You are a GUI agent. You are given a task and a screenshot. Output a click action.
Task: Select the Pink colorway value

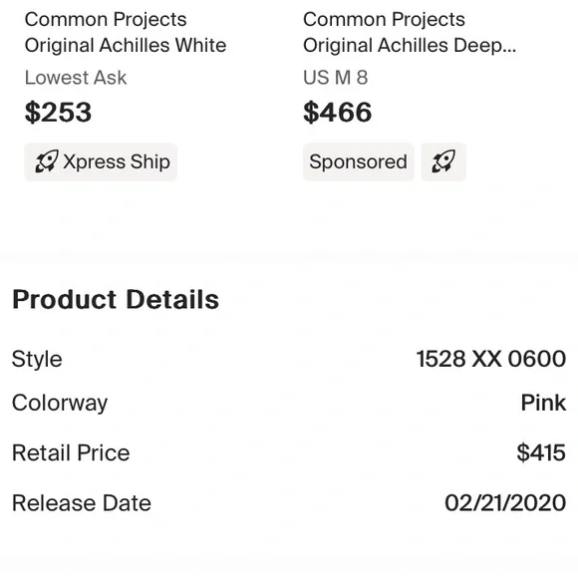click(x=543, y=403)
